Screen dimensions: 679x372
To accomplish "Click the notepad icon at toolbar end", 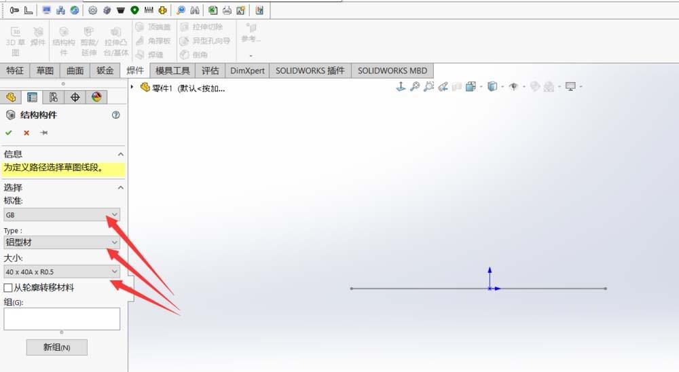I will (x=259, y=10).
